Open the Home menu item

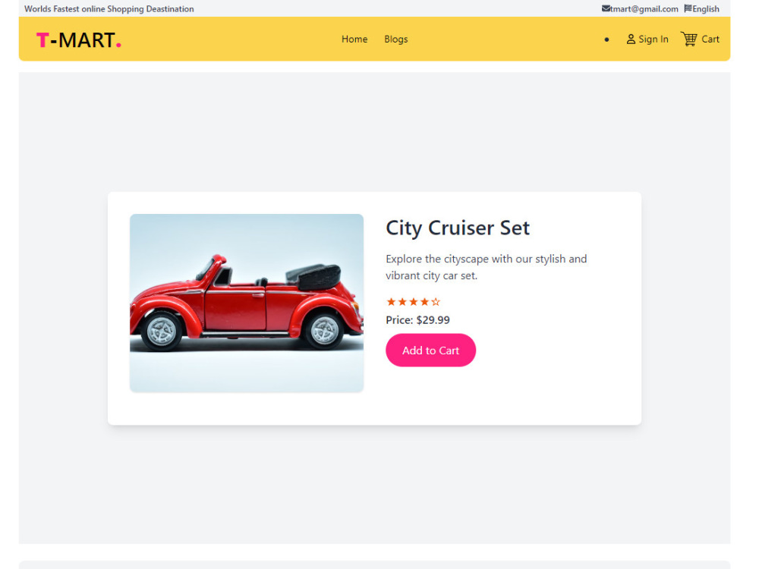click(x=354, y=39)
